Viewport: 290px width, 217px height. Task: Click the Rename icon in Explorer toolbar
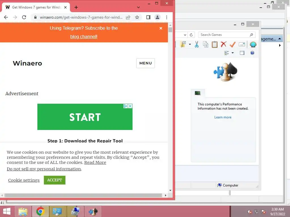[242, 44]
